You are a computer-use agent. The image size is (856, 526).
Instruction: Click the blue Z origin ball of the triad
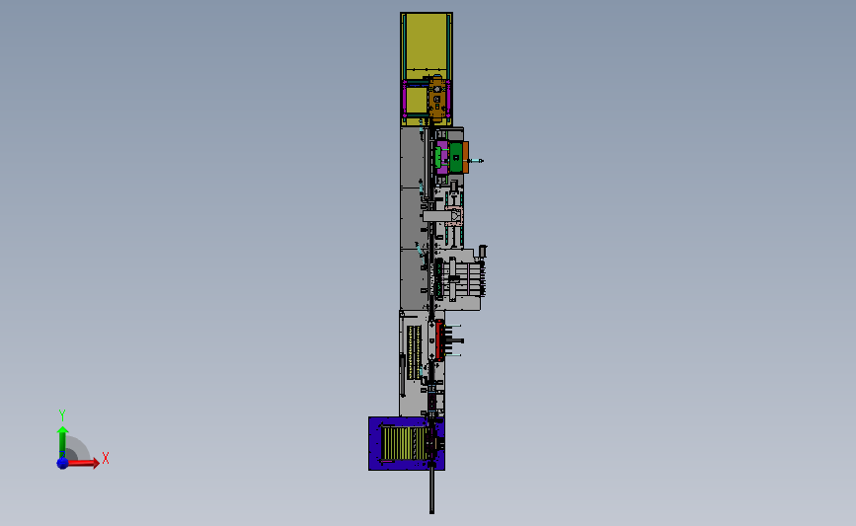(62, 463)
